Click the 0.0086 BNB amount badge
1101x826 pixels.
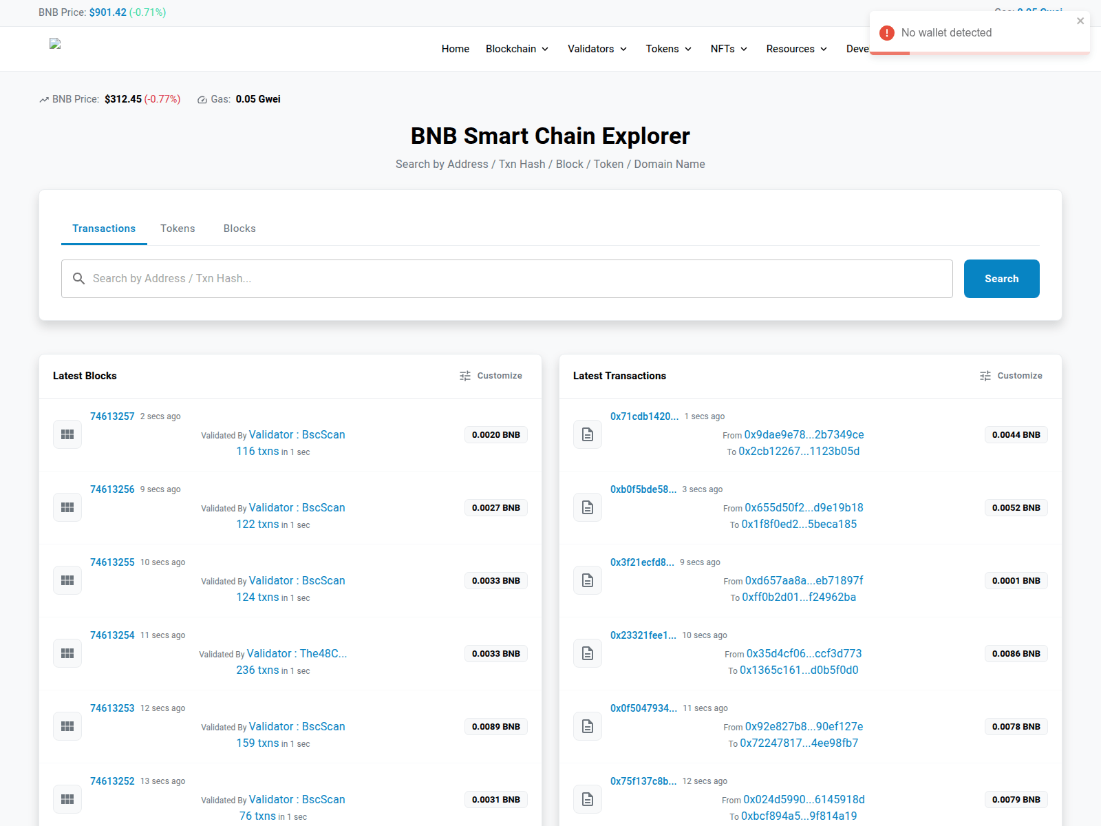click(1016, 653)
